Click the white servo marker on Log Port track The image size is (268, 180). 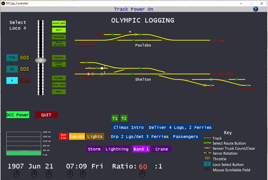88,74
